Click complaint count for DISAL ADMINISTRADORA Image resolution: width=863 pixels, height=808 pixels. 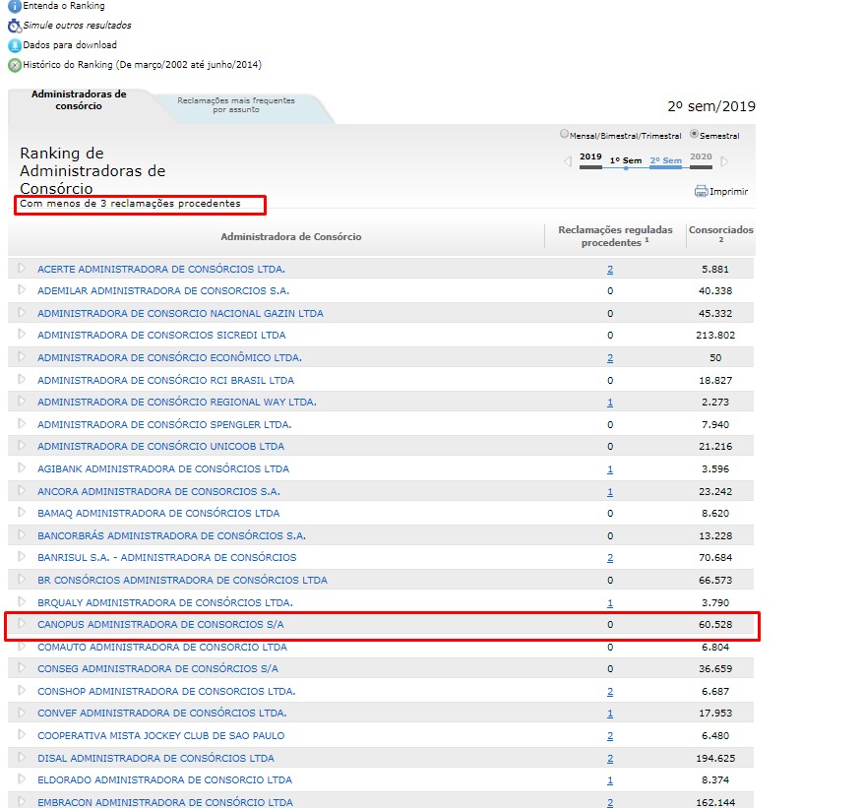coord(610,758)
